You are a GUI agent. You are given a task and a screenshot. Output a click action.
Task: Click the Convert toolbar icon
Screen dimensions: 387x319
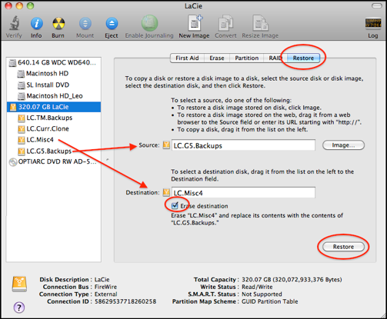click(x=225, y=24)
